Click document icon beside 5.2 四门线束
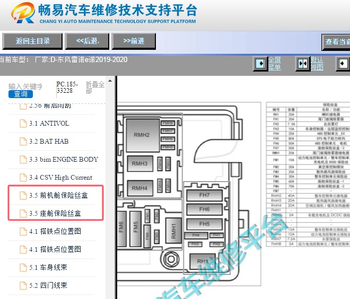Viewport: 350px width, 299px height. tap(23, 285)
